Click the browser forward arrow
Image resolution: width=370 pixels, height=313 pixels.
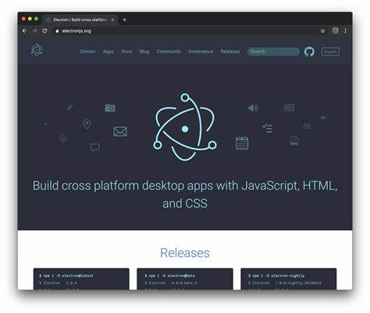point(34,31)
